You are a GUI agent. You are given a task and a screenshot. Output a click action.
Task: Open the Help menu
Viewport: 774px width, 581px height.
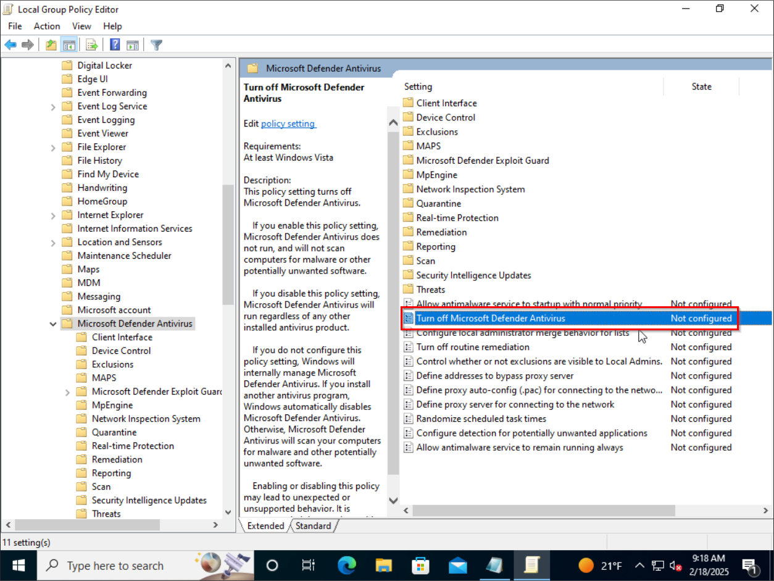[112, 26]
